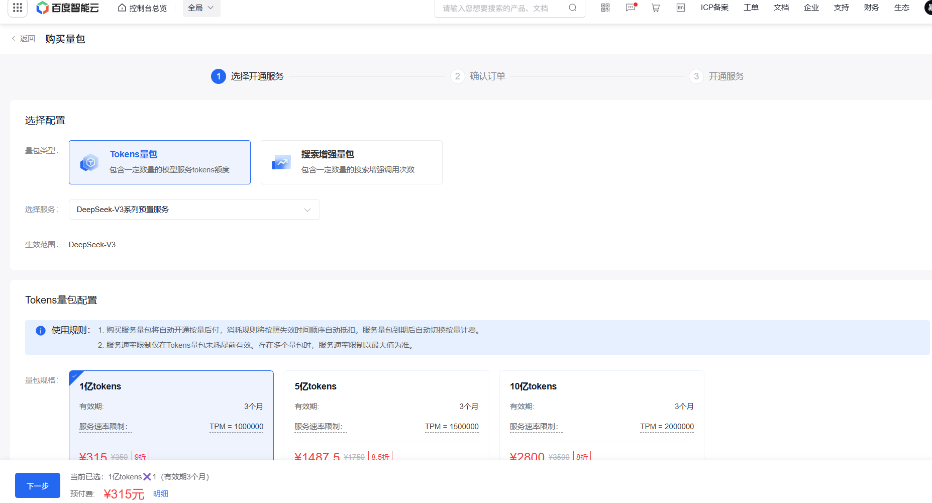The width and height of the screenshot is (932, 503).
Task: Select the Tokens量包 type card
Action: 160,162
